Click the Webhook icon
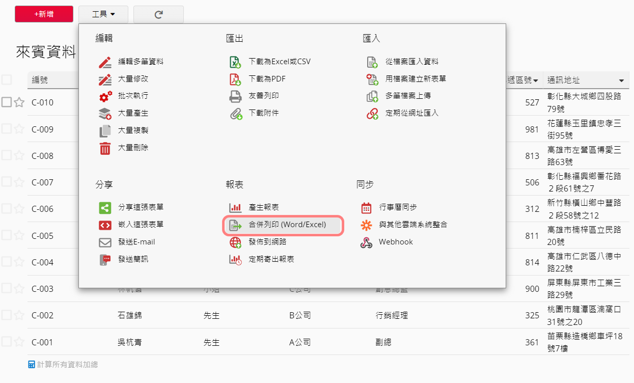 (x=366, y=242)
